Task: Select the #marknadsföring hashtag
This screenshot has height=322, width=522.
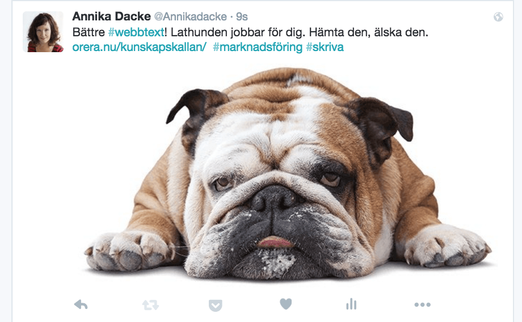Action: [x=258, y=47]
